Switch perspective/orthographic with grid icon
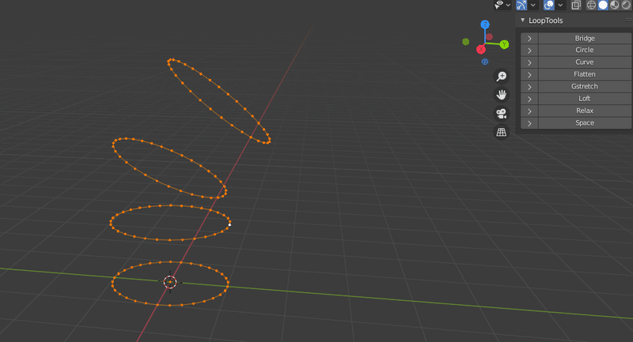The width and height of the screenshot is (633, 342). [x=502, y=132]
